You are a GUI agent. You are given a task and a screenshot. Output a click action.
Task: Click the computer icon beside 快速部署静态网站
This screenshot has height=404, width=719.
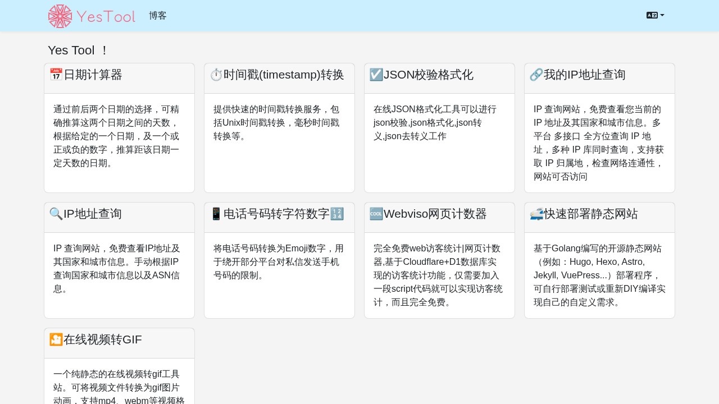coord(536,213)
